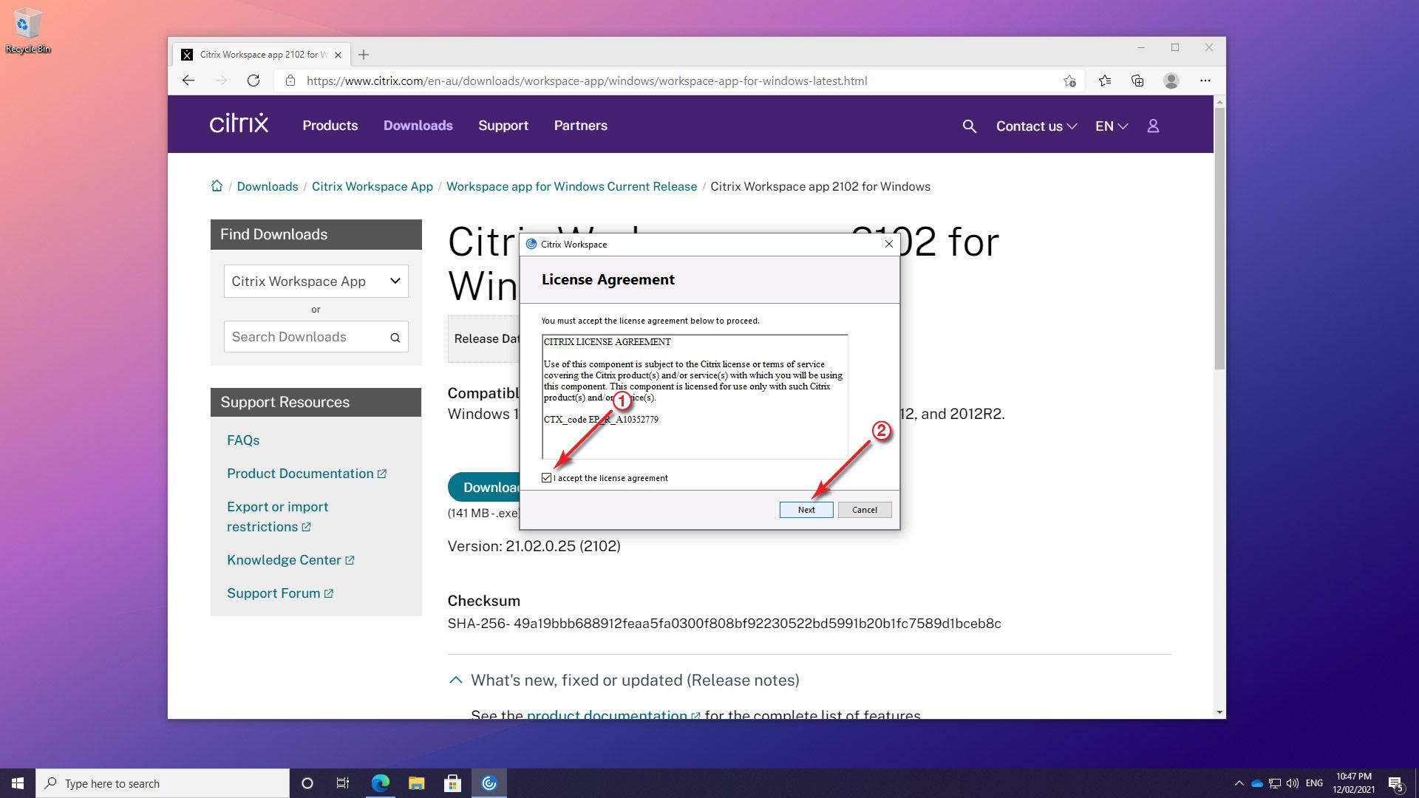Open the user account profile icon

(x=1153, y=126)
